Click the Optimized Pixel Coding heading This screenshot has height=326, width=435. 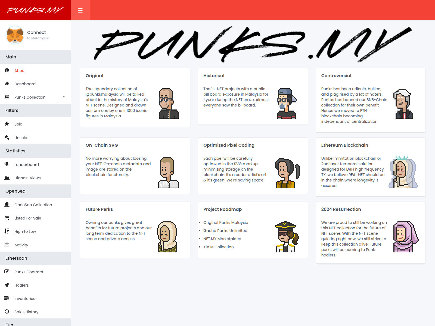click(229, 145)
